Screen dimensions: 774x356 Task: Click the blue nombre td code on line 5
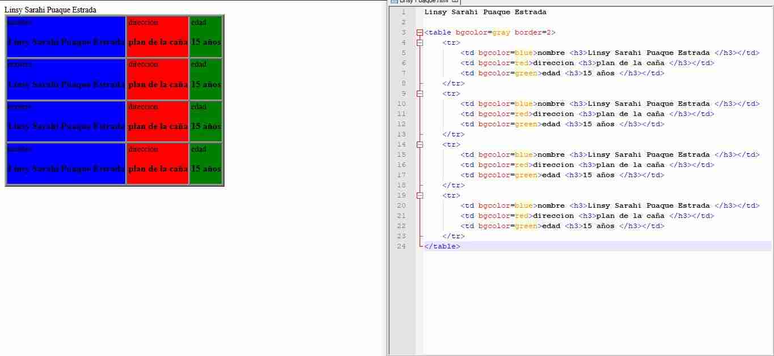pos(610,53)
